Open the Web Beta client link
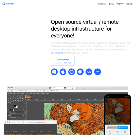Viewport: 135px width, 135px height. (120, 4)
